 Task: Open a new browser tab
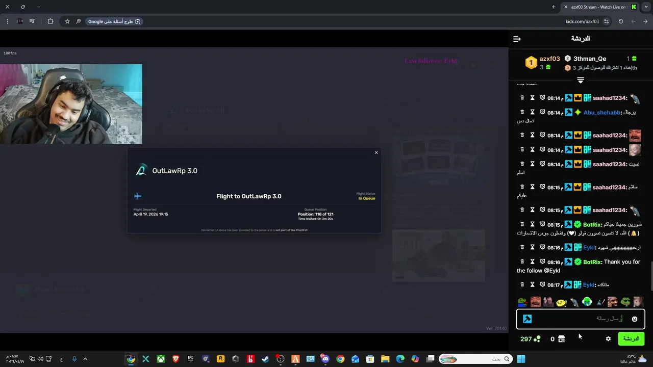pyautogui.click(x=554, y=7)
